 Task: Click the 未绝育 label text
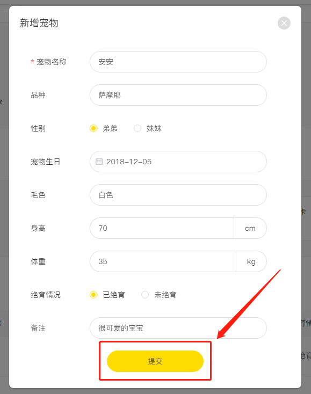coord(165,295)
